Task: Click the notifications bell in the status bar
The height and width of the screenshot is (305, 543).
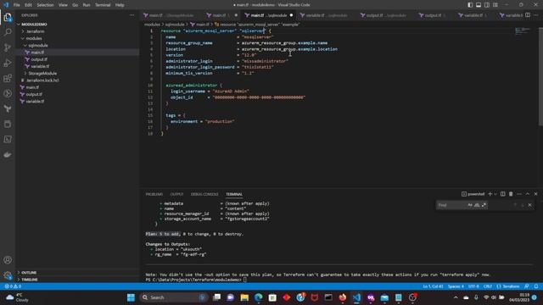Action: coord(536,286)
